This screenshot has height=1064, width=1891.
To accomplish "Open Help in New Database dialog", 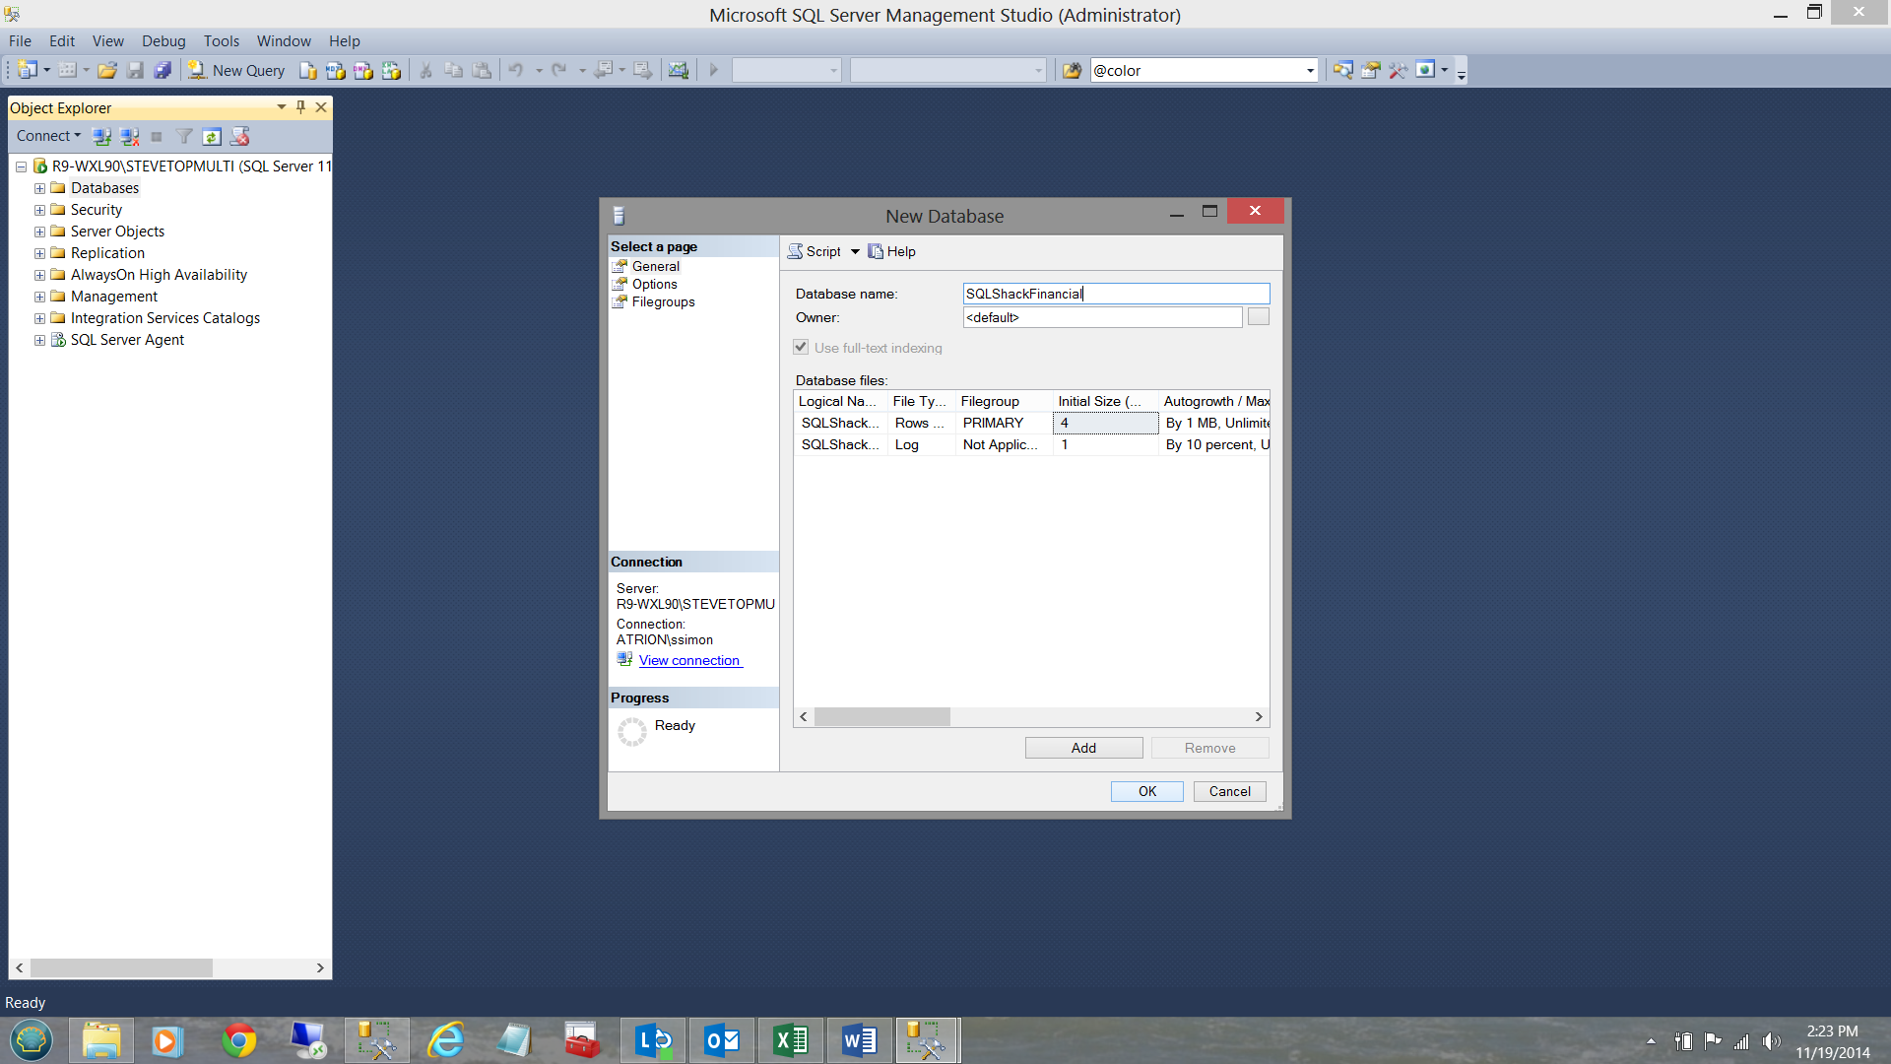I will 891,251.
